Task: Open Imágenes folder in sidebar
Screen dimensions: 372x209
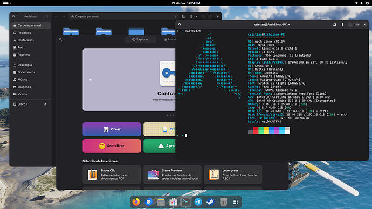Action: tap(30, 87)
